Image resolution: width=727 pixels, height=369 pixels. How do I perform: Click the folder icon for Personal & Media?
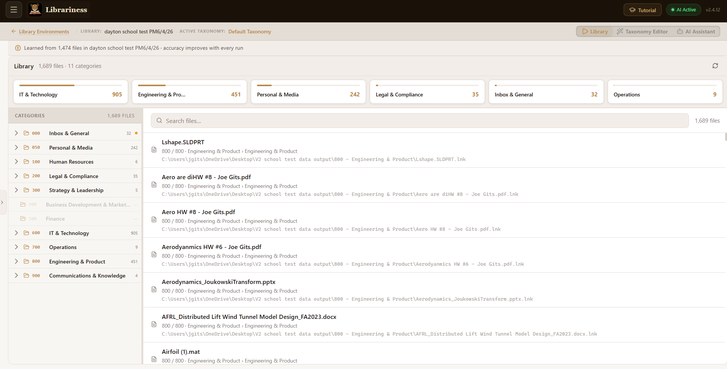pos(26,147)
